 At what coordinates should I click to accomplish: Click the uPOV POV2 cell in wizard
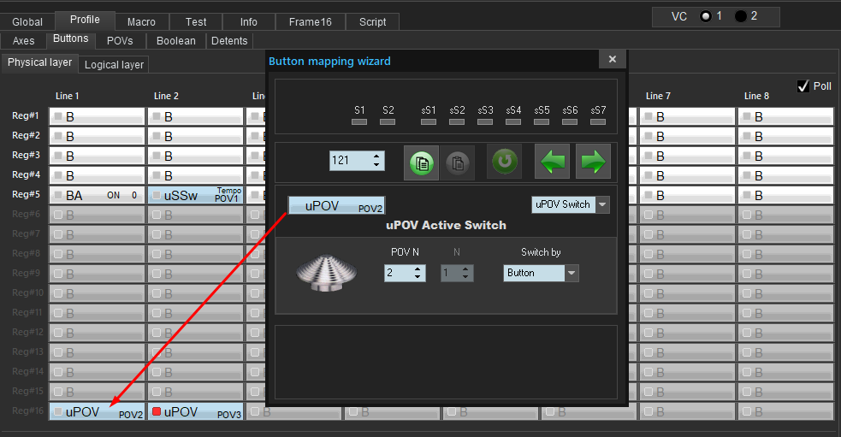click(336, 206)
